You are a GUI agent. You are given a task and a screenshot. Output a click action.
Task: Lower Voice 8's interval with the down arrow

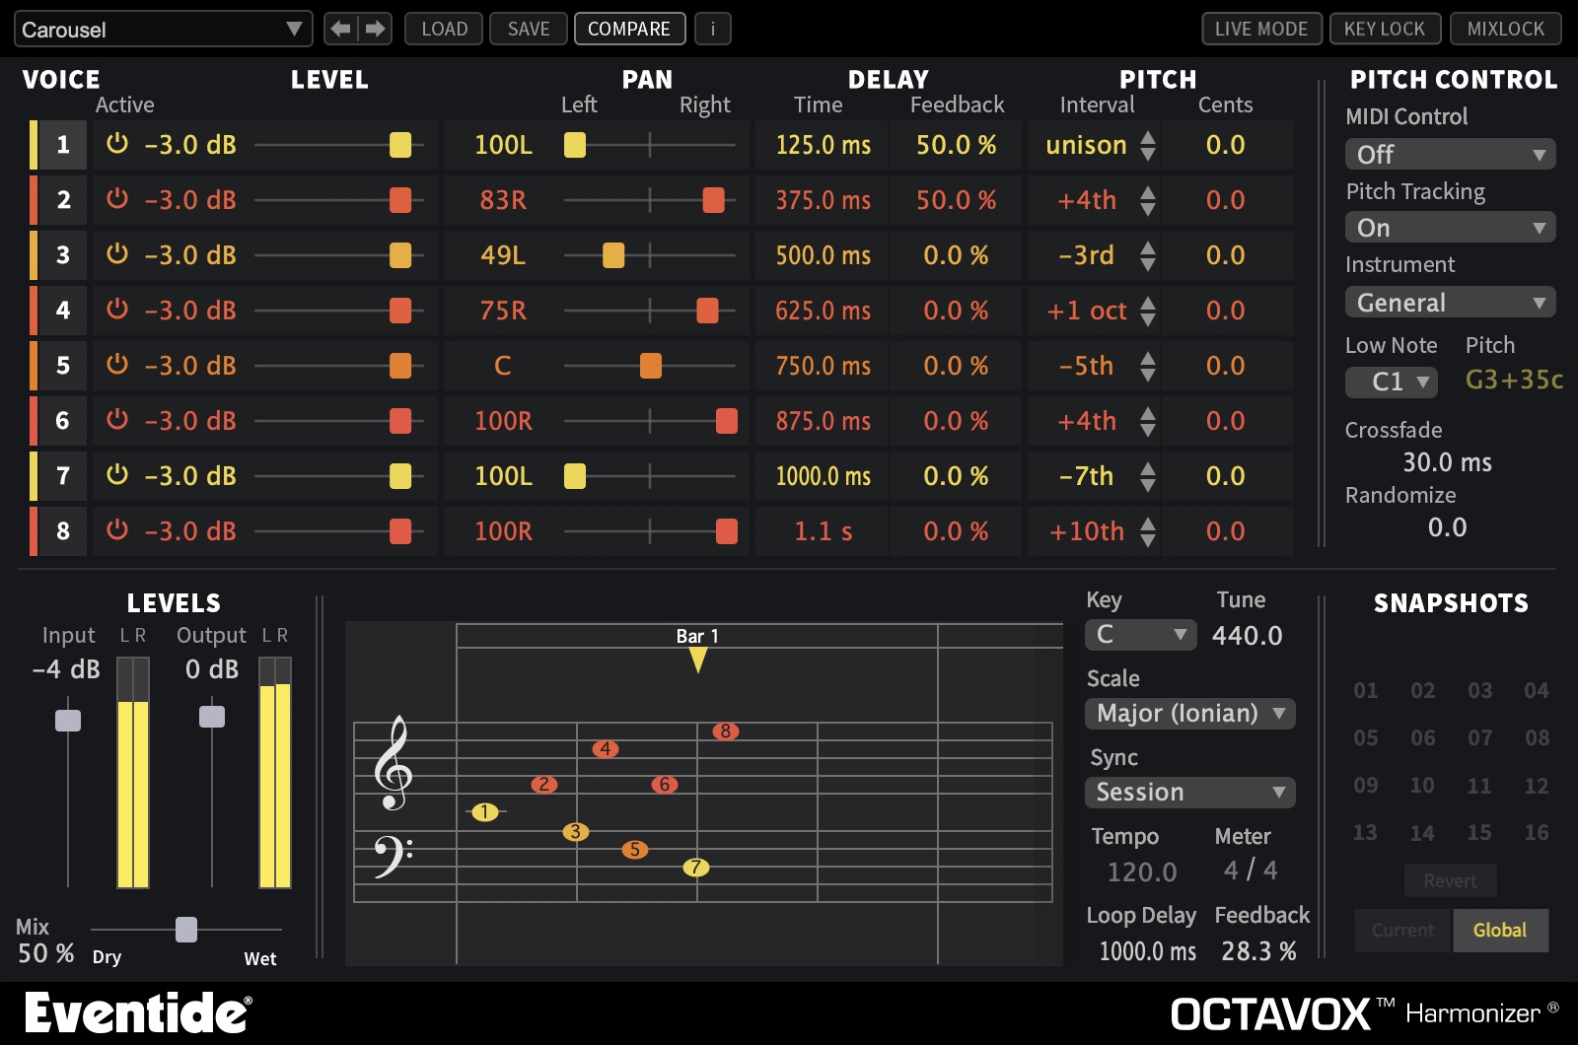(1147, 538)
